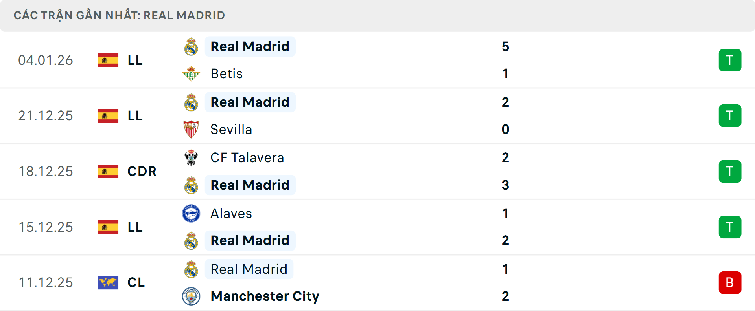Open the Alaves club badge
Image resolution: width=755 pixels, height=311 pixels.
coord(191,213)
